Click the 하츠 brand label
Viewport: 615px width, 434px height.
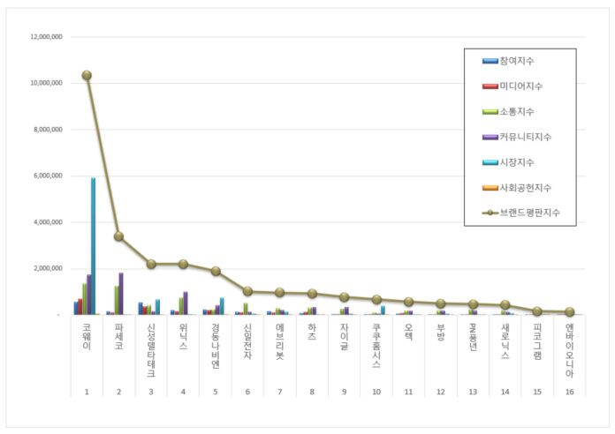312,332
